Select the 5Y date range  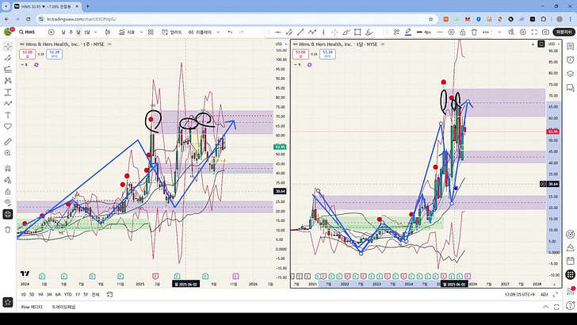click(x=86, y=294)
